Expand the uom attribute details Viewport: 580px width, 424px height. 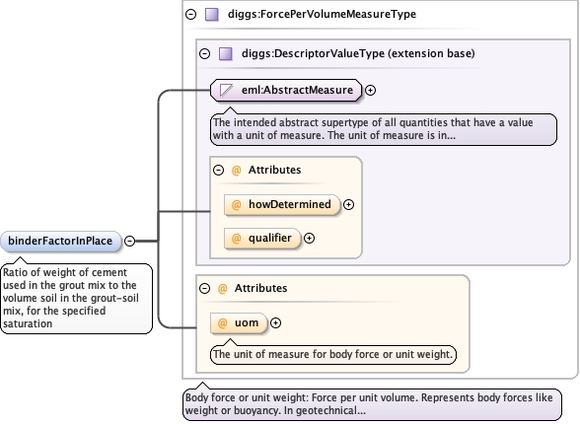275,322
